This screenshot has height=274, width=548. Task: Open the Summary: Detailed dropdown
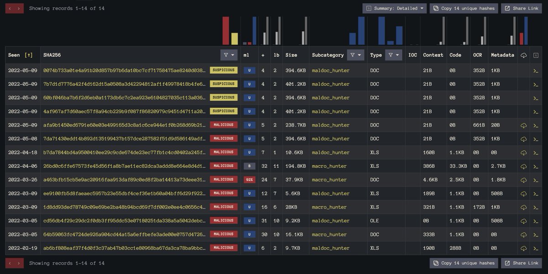tap(395, 8)
